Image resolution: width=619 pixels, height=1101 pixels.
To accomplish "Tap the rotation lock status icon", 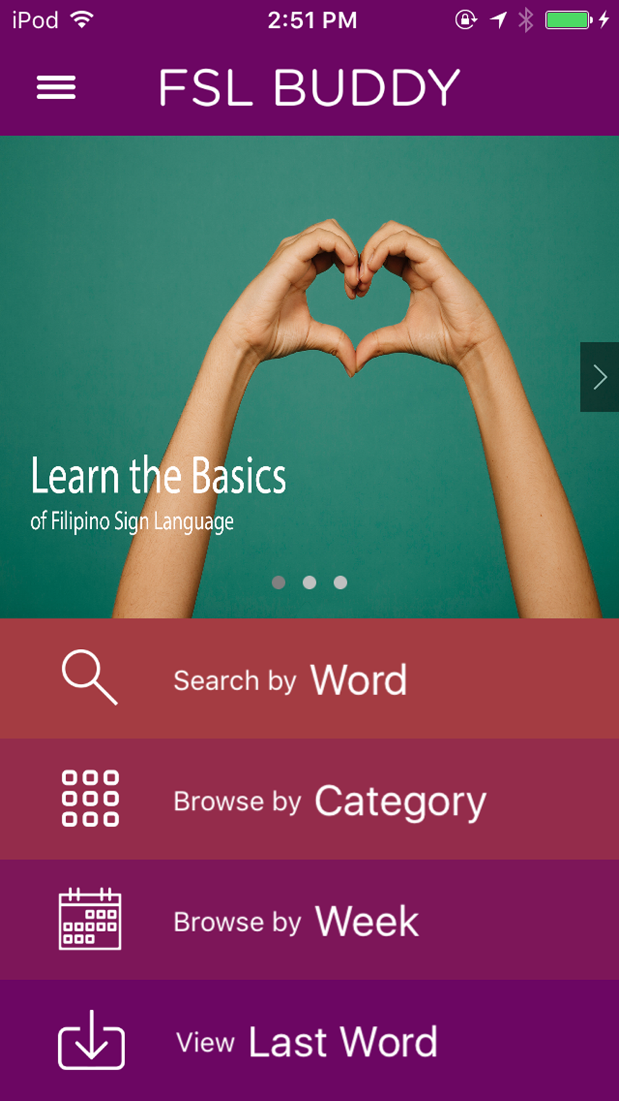I will click(465, 20).
